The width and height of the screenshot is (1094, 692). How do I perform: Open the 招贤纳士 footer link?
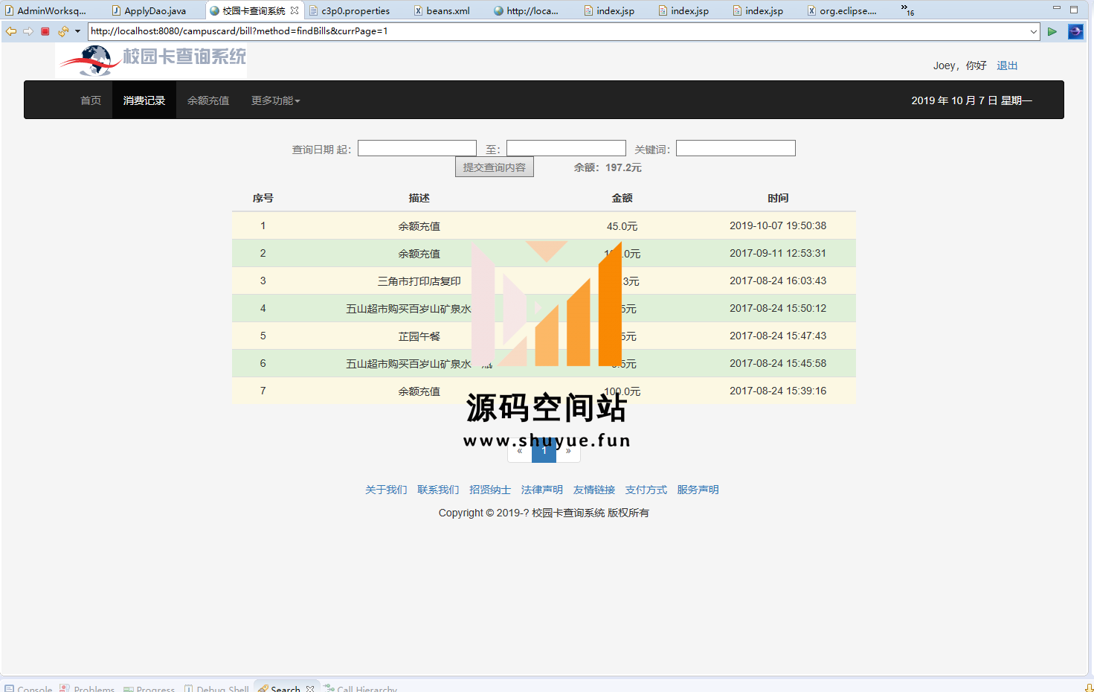(490, 490)
